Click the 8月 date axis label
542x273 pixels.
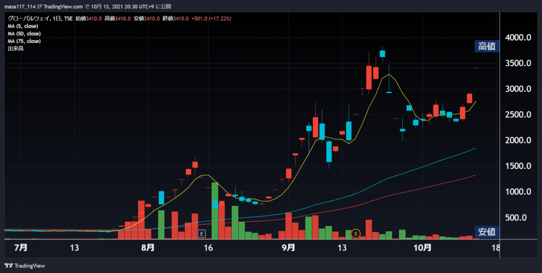(x=148, y=248)
